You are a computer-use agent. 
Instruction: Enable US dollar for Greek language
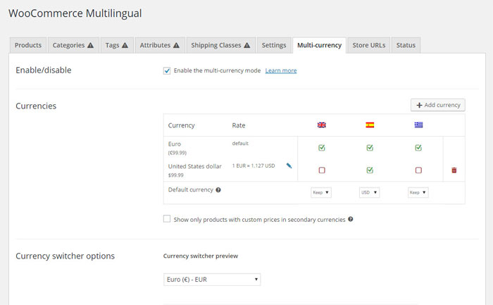pos(418,170)
